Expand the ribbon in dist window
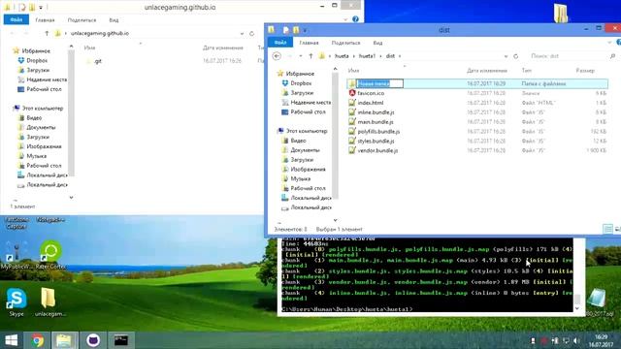Image resolution: width=621 pixels, height=349 pixels. pos(609,42)
